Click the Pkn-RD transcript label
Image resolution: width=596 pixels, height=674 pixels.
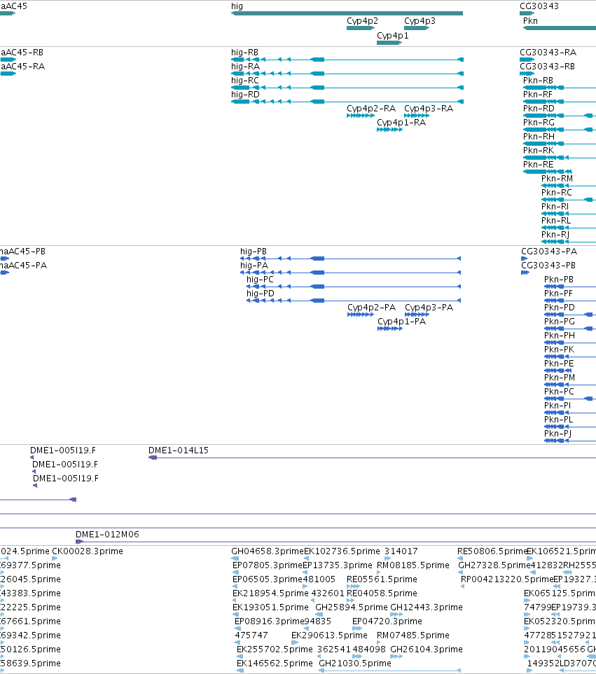click(539, 109)
